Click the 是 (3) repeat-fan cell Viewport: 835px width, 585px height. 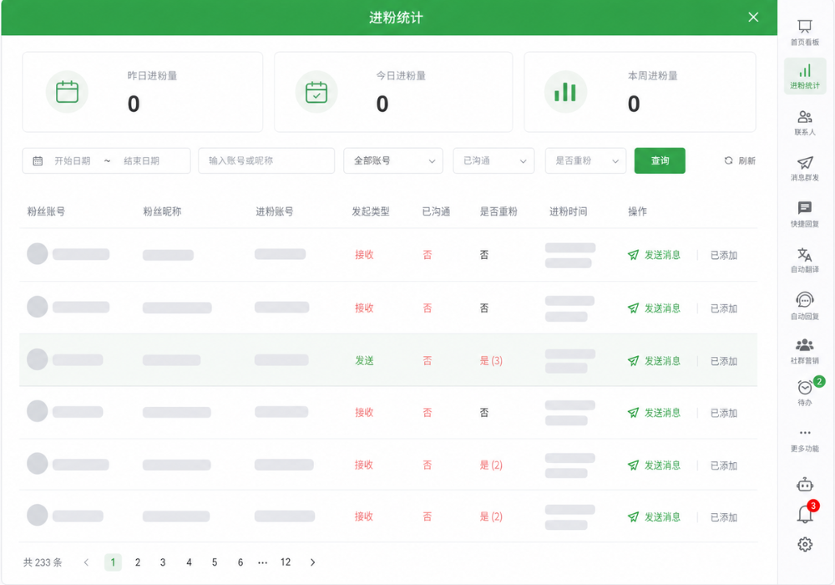491,361
